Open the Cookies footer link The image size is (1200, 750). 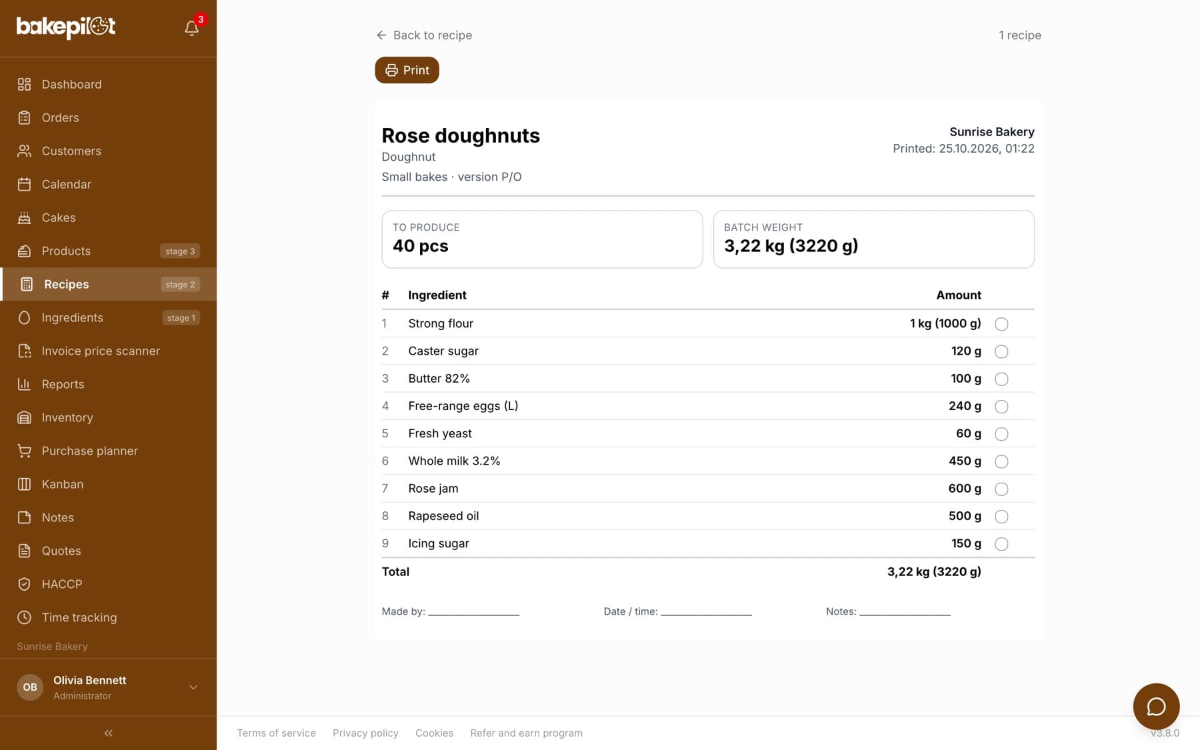(x=434, y=733)
